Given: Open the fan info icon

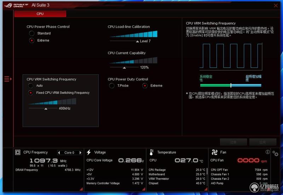Looking at the screenshot, I should (x=267, y=152).
